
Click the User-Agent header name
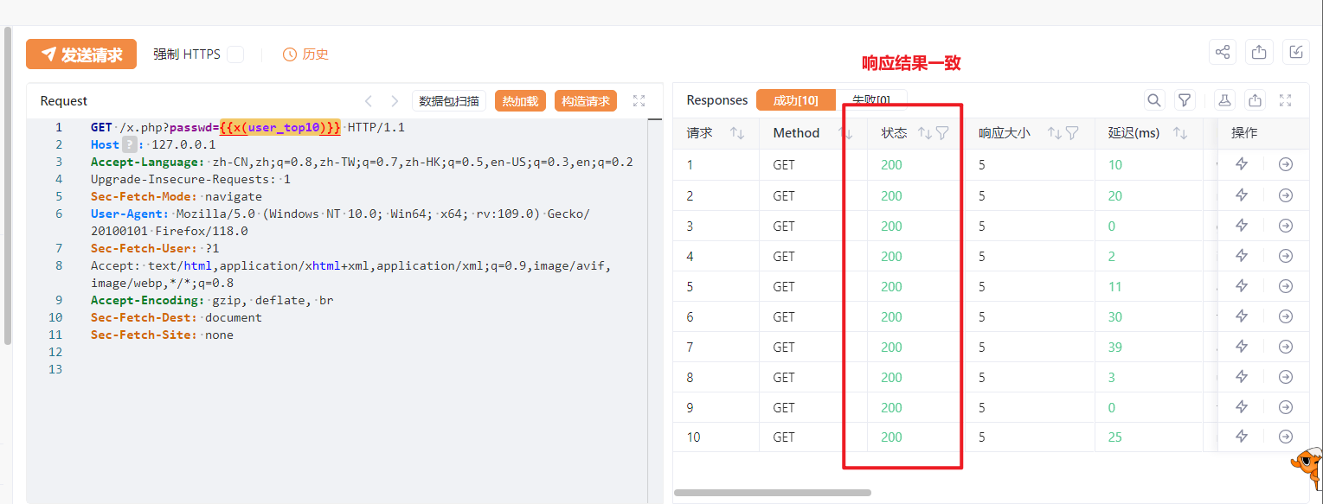click(x=128, y=214)
